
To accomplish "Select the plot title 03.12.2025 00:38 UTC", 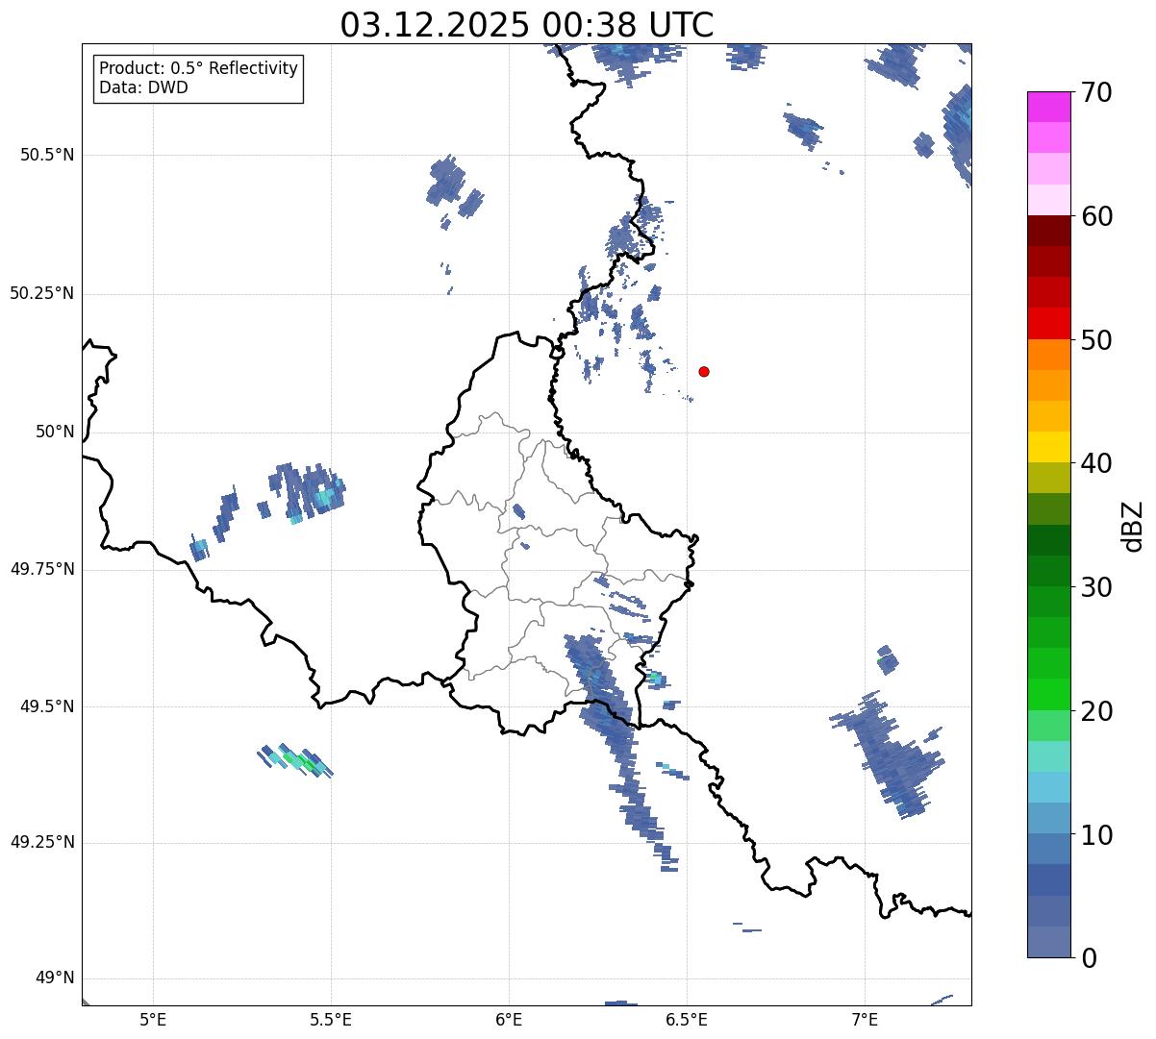I will point(527,25).
